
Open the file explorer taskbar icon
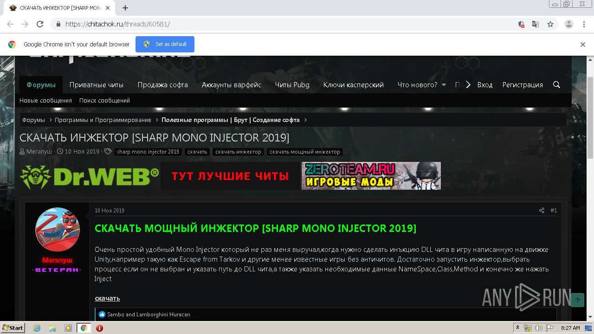[52, 328]
